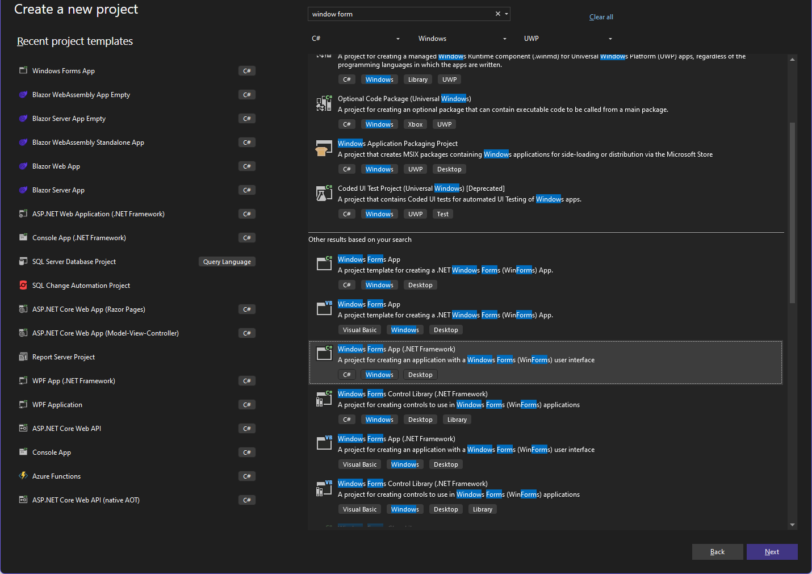Click the ASP.NET Core Web API (native AOT) icon

pos(23,500)
